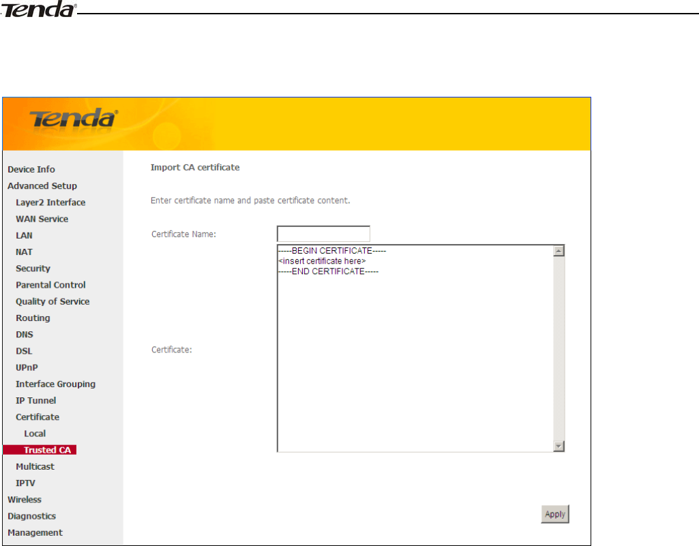Go to IPTV settings

pyautogui.click(x=25, y=483)
